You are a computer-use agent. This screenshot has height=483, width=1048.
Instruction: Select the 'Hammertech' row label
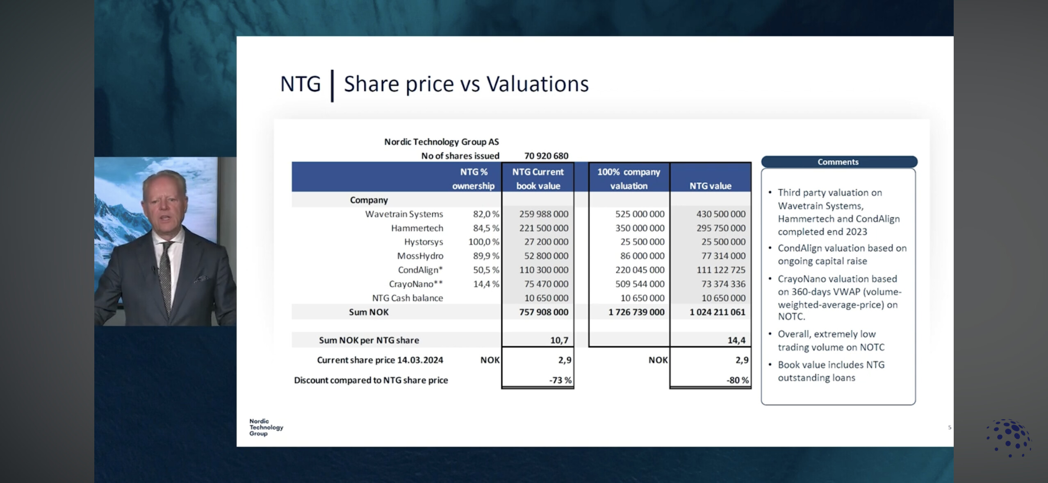(x=417, y=228)
